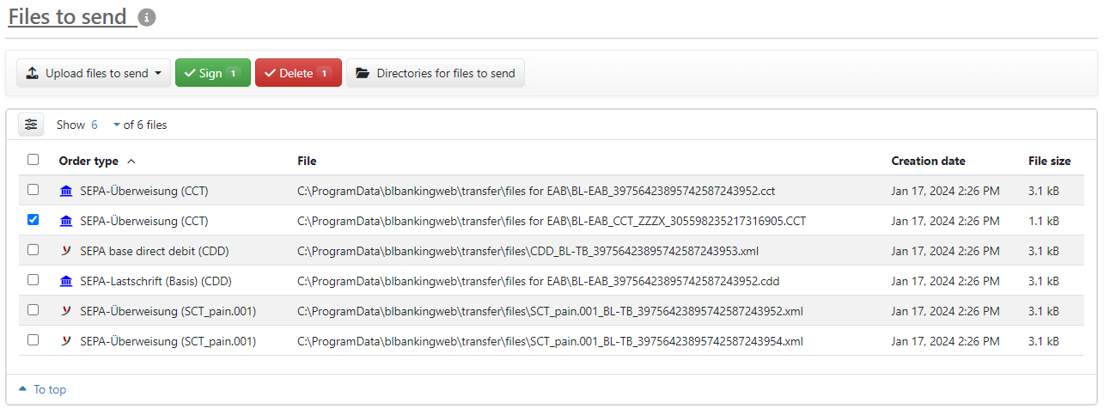The image size is (1104, 415).
Task: Open Directories for files to send
Action: (x=436, y=73)
